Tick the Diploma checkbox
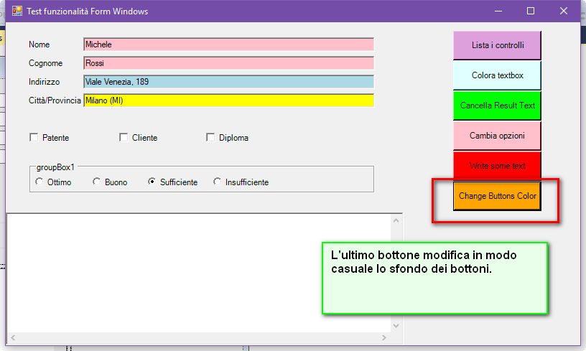This screenshot has width=586, height=351. pos(210,138)
